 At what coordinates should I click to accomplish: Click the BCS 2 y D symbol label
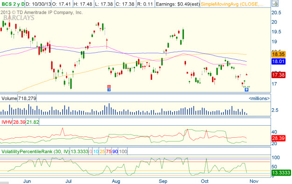(13, 4)
